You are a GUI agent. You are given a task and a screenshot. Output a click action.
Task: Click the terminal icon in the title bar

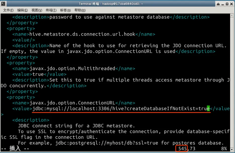[x=3, y=4]
